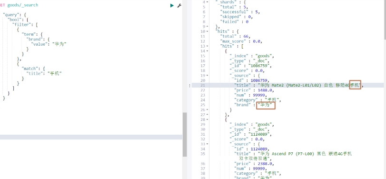Click "id" : 1124089 on line 34
Image resolution: width=386 pixels, height=179 pixels.
(252, 149)
